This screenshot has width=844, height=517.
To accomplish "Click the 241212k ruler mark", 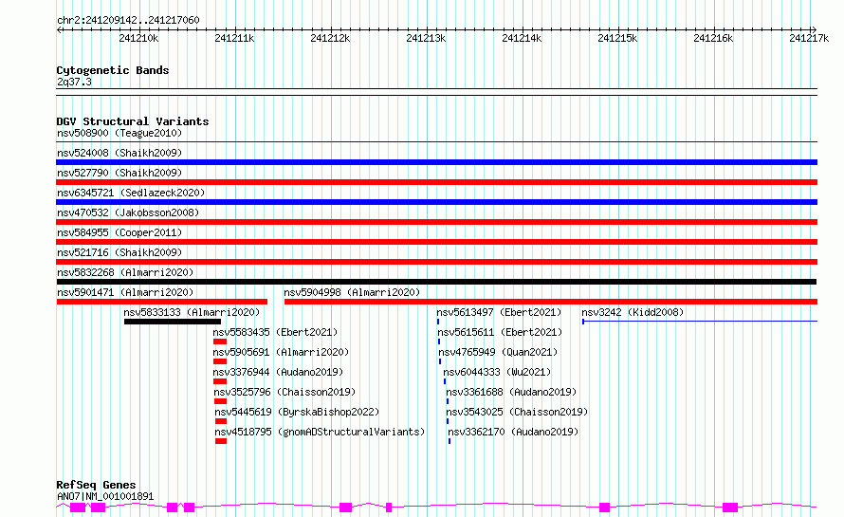I will 331,38.
